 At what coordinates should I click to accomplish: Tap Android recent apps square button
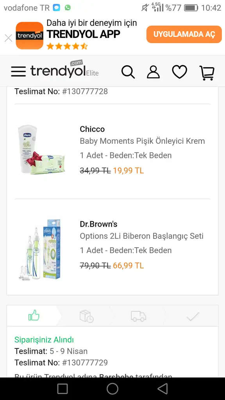[62, 389]
